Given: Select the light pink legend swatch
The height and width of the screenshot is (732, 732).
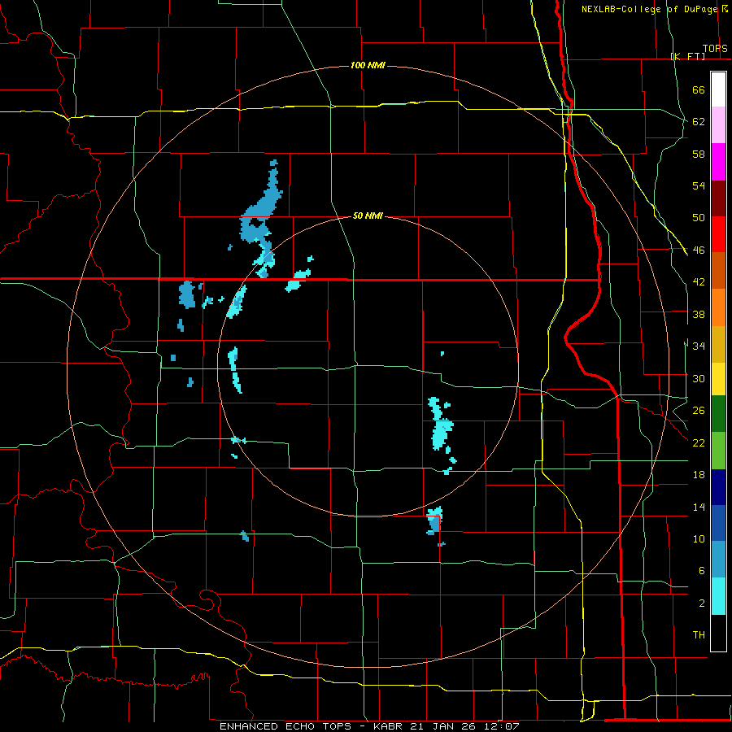Looking at the screenshot, I should click(718, 125).
